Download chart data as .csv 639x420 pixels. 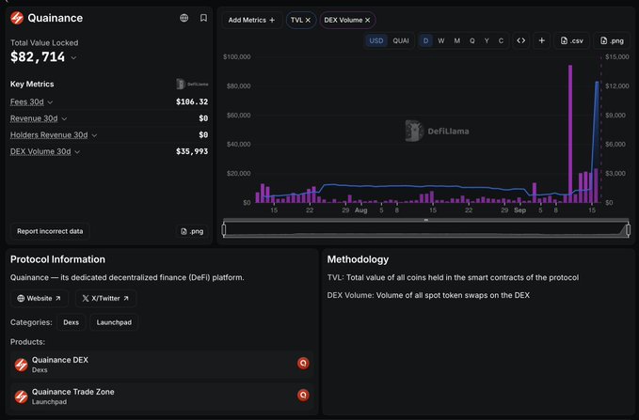pyautogui.click(x=572, y=40)
